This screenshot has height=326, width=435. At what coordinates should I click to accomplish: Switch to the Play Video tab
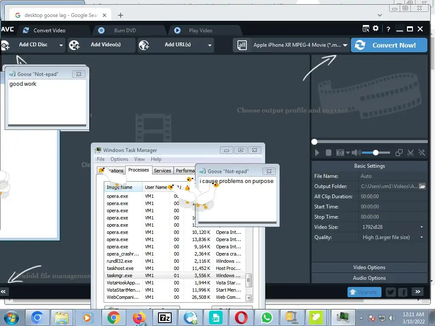click(x=201, y=31)
